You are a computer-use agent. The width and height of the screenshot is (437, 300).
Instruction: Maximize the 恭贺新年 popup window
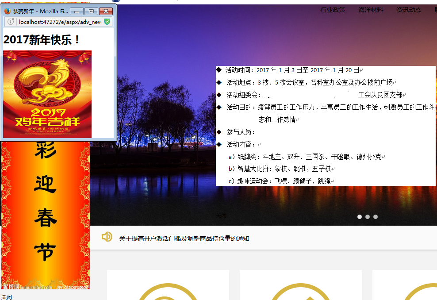pyautogui.click(x=91, y=12)
